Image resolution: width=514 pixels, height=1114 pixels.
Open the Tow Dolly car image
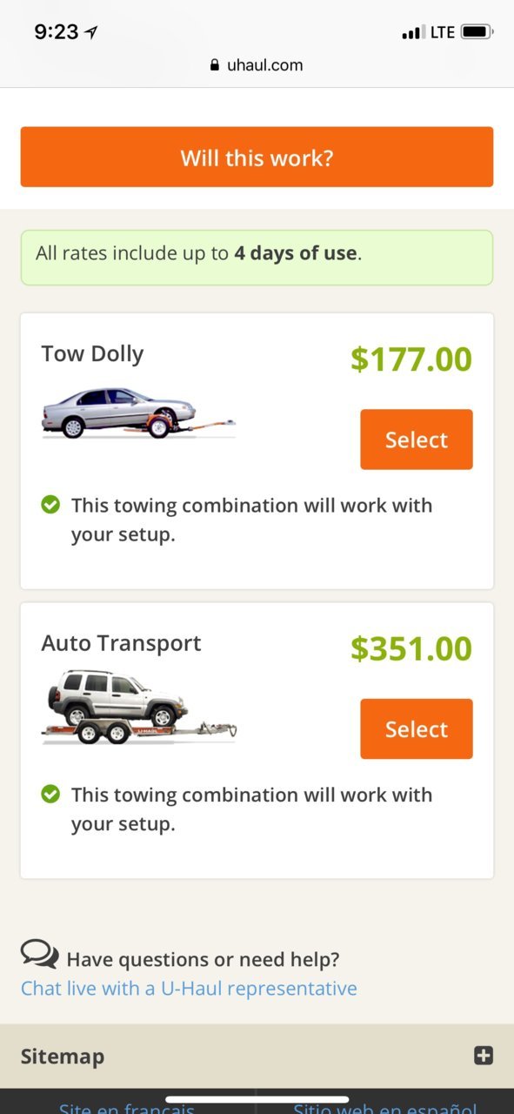coord(138,413)
